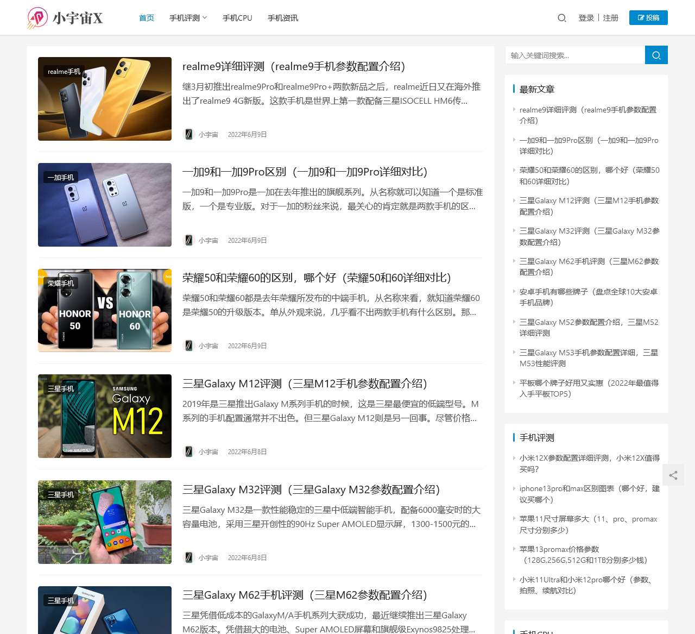Open sidebar link 安卓手机有哪些牌子
This screenshot has width=695, height=634.
pyautogui.click(x=589, y=297)
